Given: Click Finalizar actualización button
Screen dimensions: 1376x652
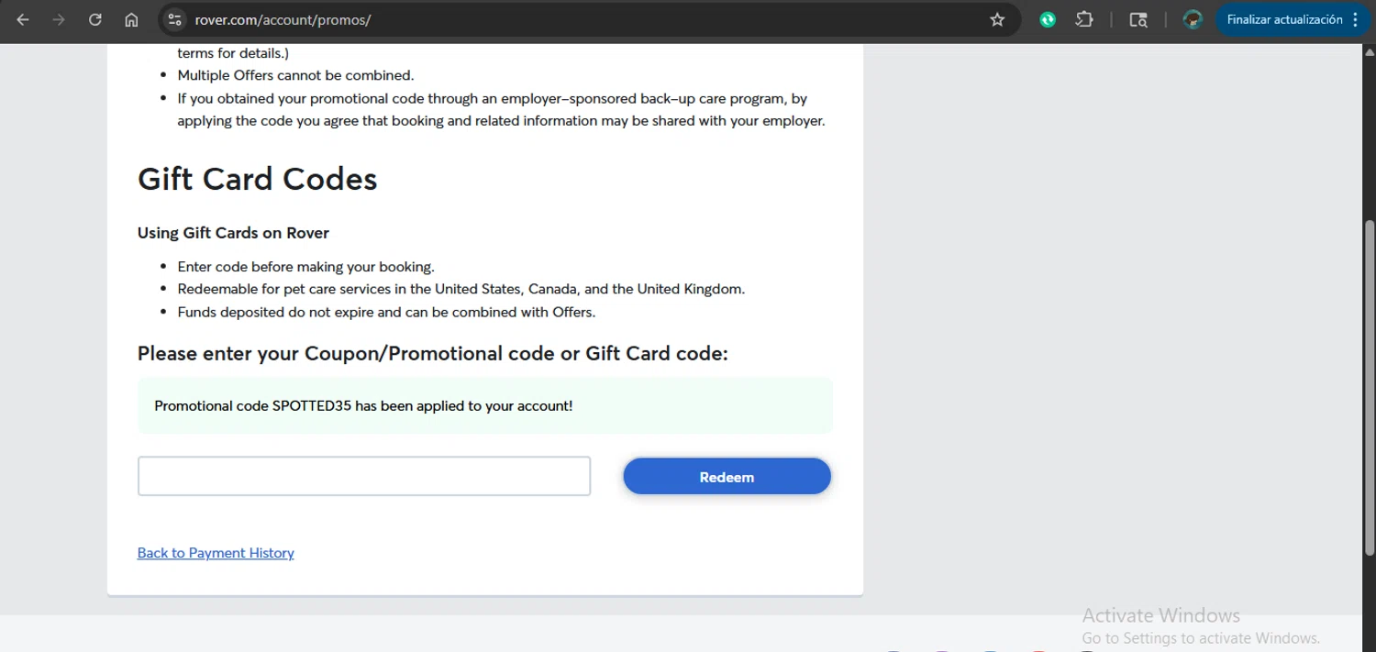Looking at the screenshot, I should (x=1284, y=19).
